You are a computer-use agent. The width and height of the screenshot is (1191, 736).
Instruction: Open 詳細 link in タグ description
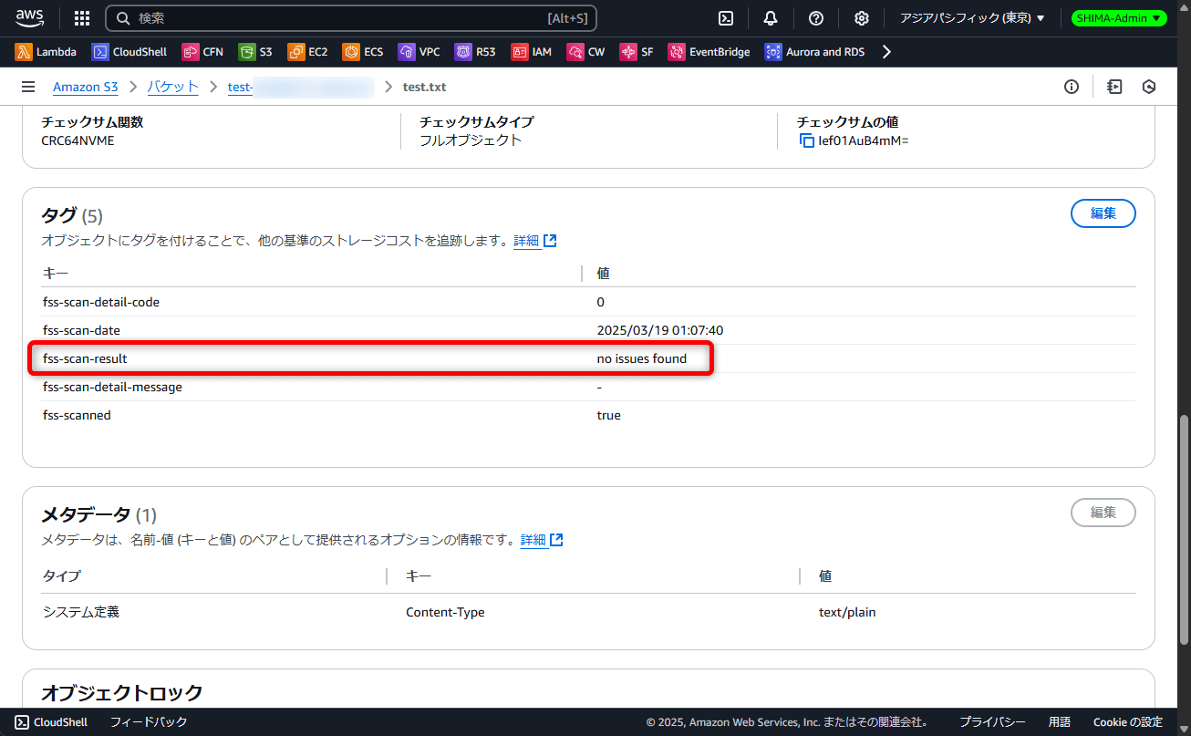pos(534,241)
